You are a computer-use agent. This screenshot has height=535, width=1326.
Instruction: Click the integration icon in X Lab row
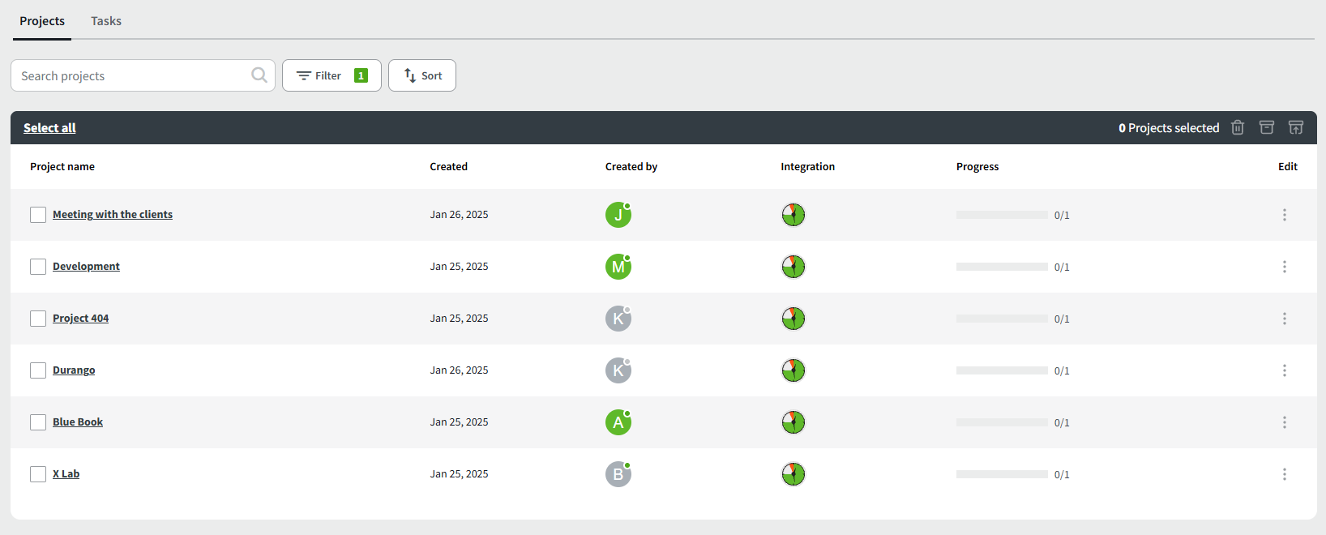[x=793, y=474]
